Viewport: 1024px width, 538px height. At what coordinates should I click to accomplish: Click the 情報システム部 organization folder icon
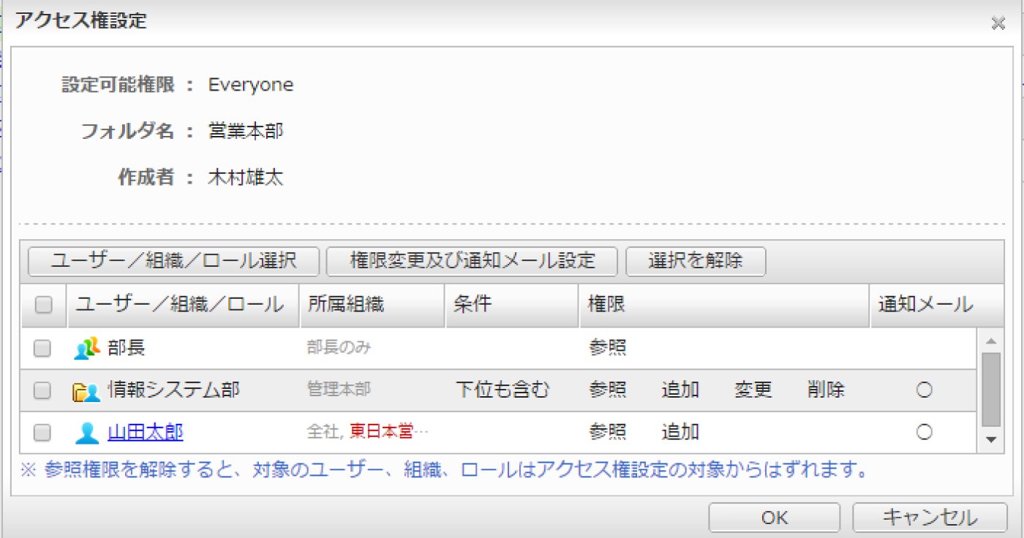point(87,391)
